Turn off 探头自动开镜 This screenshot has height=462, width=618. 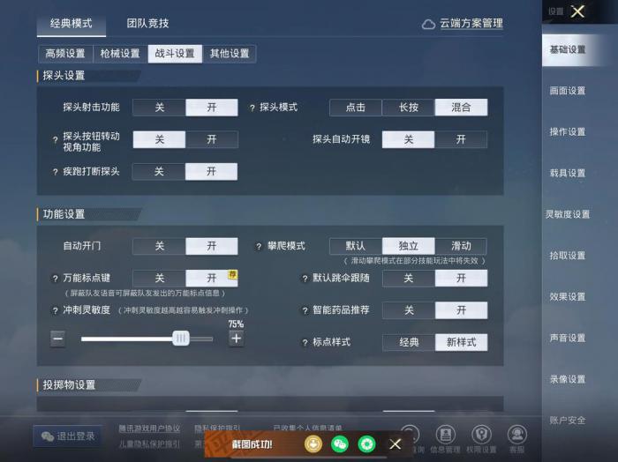[x=408, y=139]
